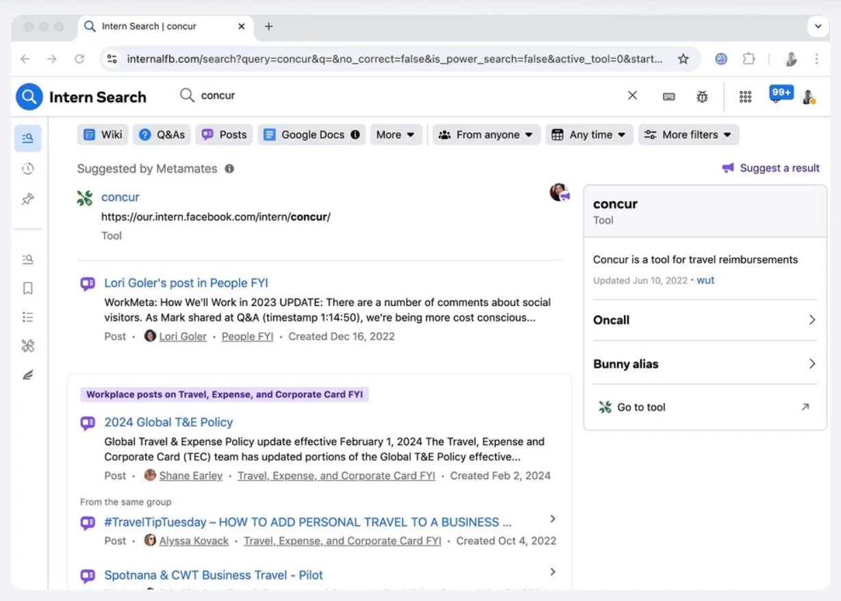Open browser extensions puzzle icon

pyautogui.click(x=749, y=59)
